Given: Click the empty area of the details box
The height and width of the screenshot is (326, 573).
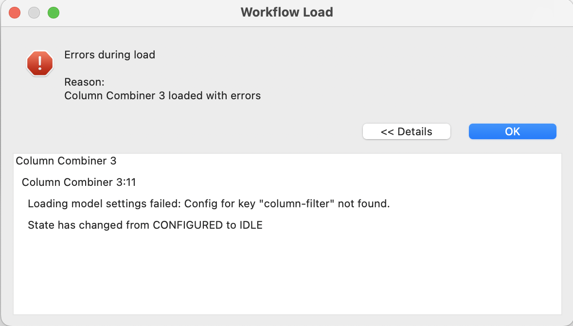Looking at the screenshot, I should click(x=287, y=274).
